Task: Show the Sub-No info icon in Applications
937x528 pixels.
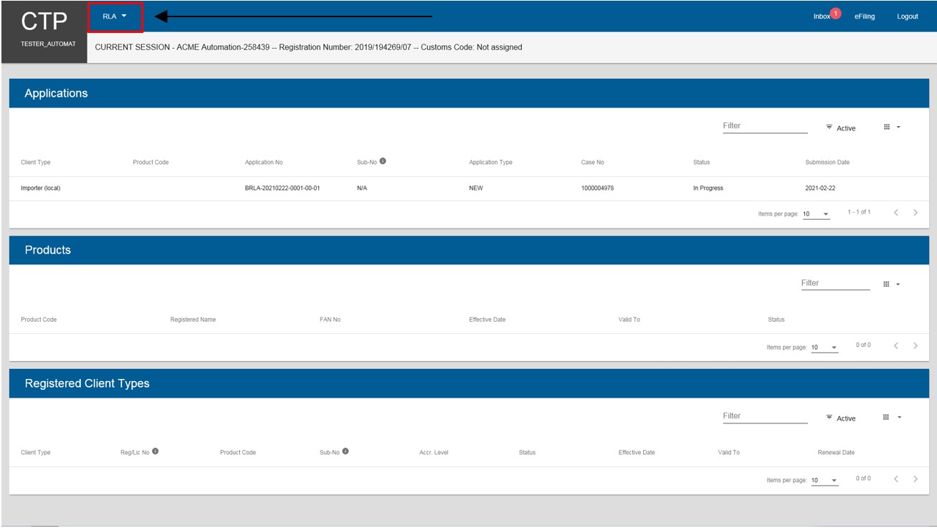Action: point(383,161)
